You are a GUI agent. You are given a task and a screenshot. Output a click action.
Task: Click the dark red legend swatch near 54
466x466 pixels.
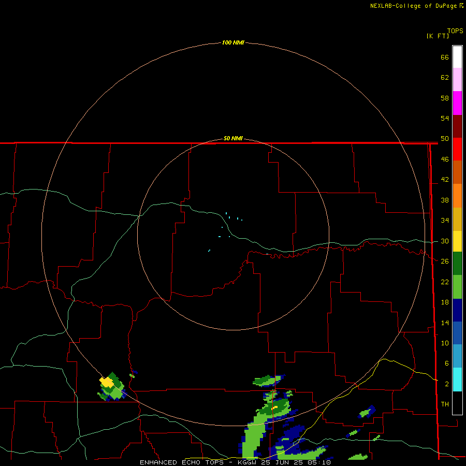(x=457, y=126)
